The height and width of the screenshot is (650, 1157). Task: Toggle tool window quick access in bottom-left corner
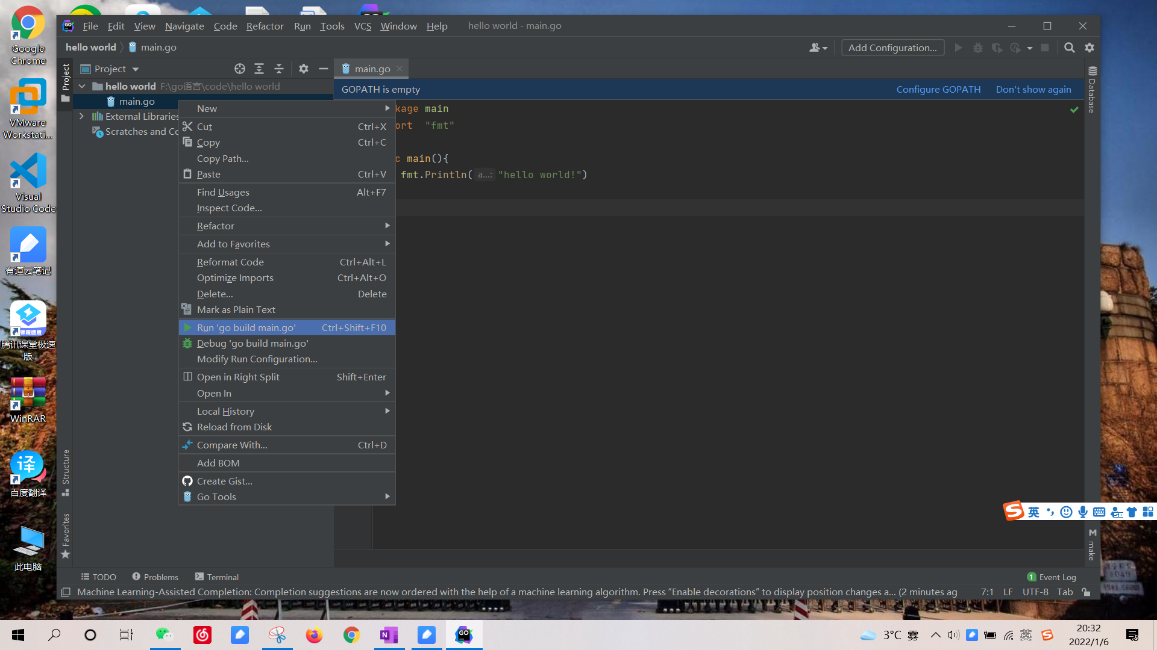(x=66, y=592)
